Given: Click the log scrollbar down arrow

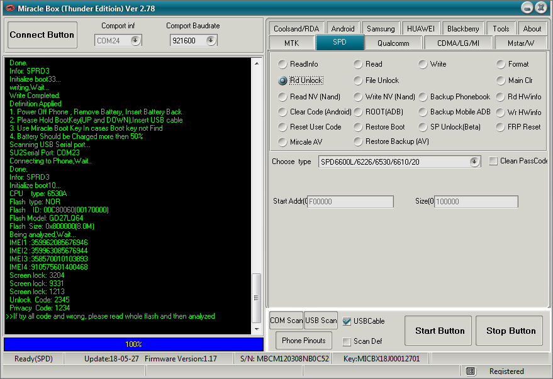Looking at the screenshot, I should (x=257, y=329).
